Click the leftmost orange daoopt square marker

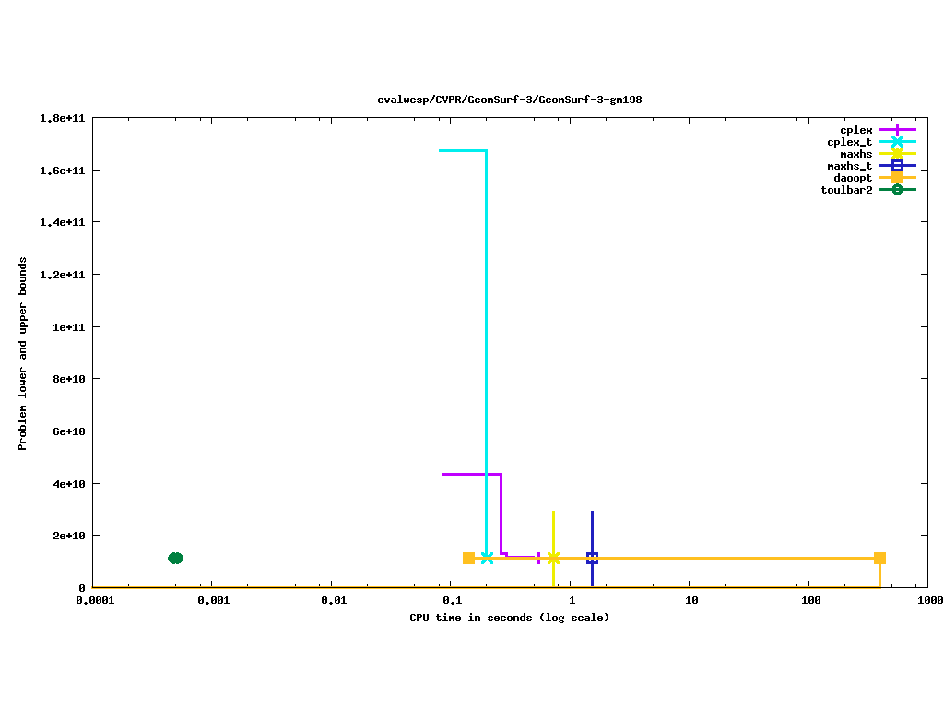(x=468, y=558)
